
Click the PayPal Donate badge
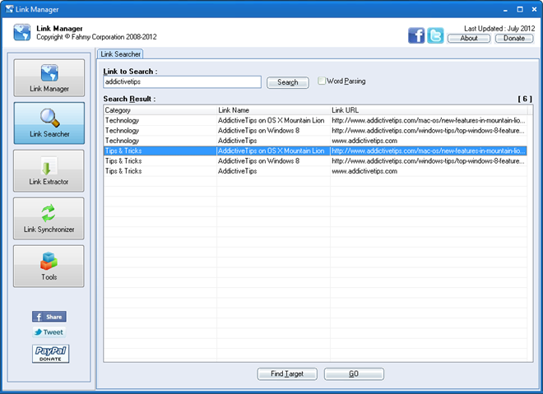click(x=50, y=354)
